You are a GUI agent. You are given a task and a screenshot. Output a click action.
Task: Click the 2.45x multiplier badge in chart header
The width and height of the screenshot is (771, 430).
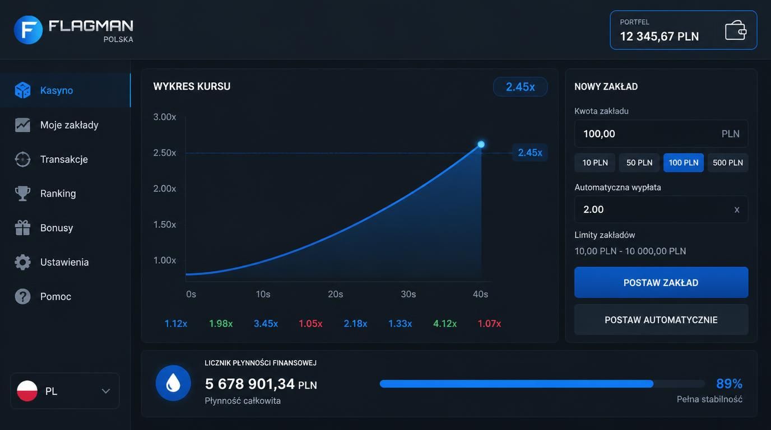tap(520, 87)
